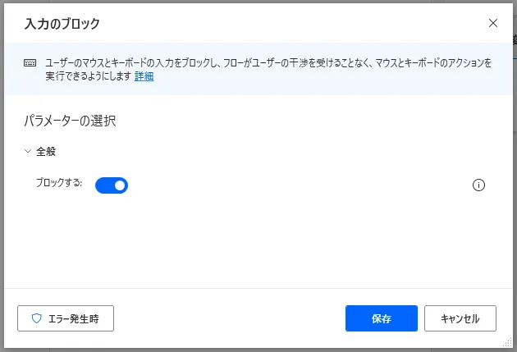Close the 入力のブロック dialog with X
This screenshot has height=352, width=517.
[x=493, y=23]
